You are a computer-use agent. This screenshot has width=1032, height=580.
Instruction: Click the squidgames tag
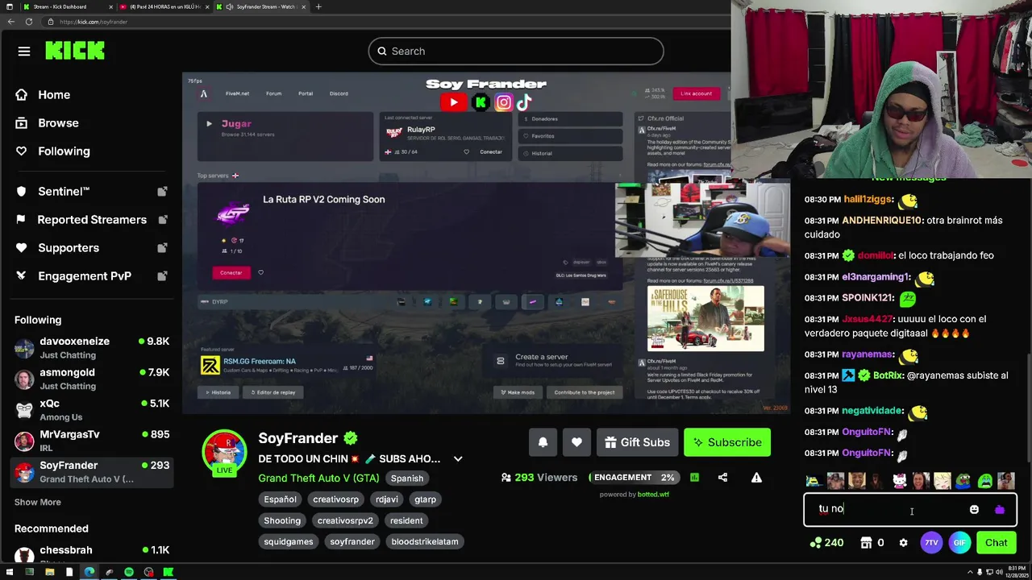pyautogui.click(x=289, y=541)
